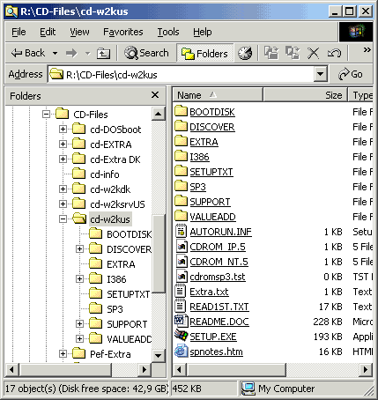The width and height of the screenshot is (378, 400).
Task: Click the Extra.txt text file icon
Action: click(181, 291)
